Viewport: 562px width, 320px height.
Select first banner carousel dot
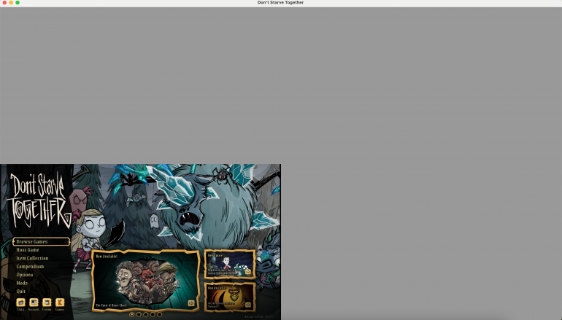point(132,314)
